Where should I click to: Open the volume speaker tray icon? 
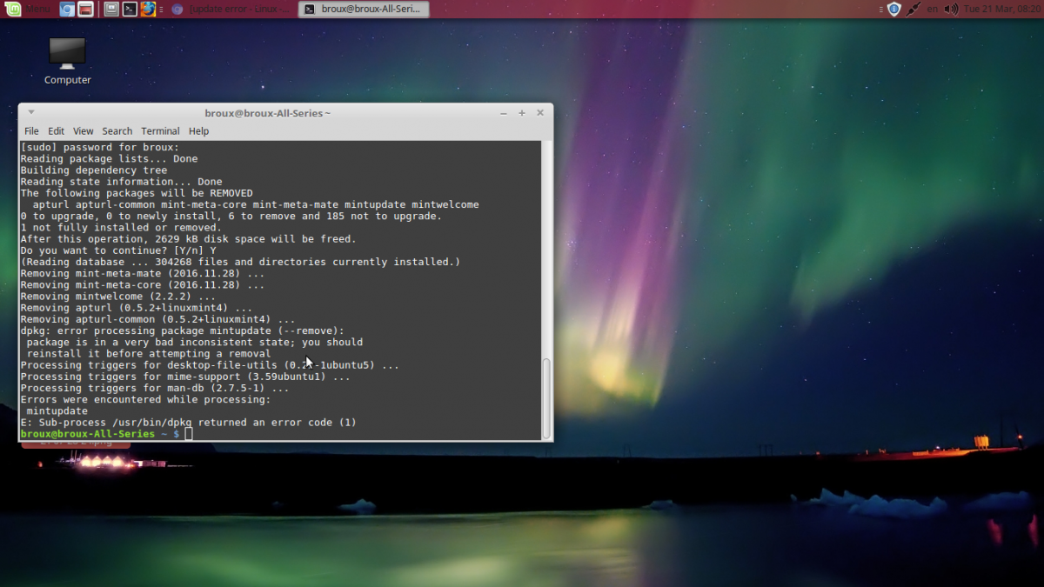(x=951, y=10)
